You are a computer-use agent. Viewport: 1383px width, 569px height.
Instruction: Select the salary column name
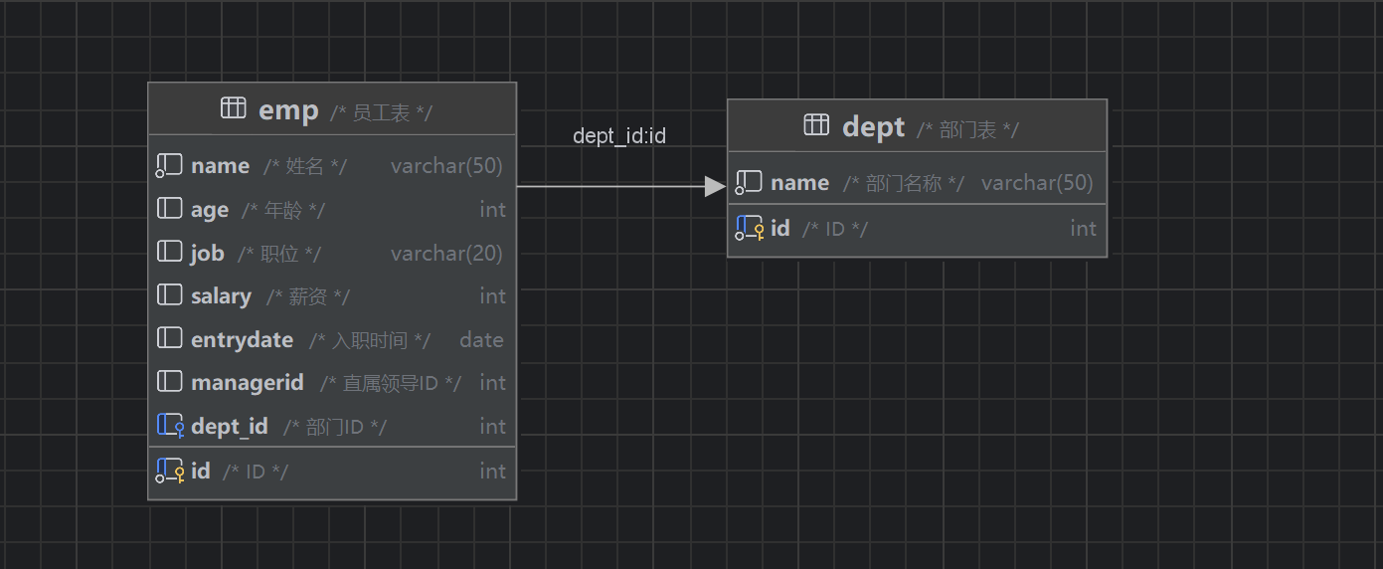click(x=221, y=296)
